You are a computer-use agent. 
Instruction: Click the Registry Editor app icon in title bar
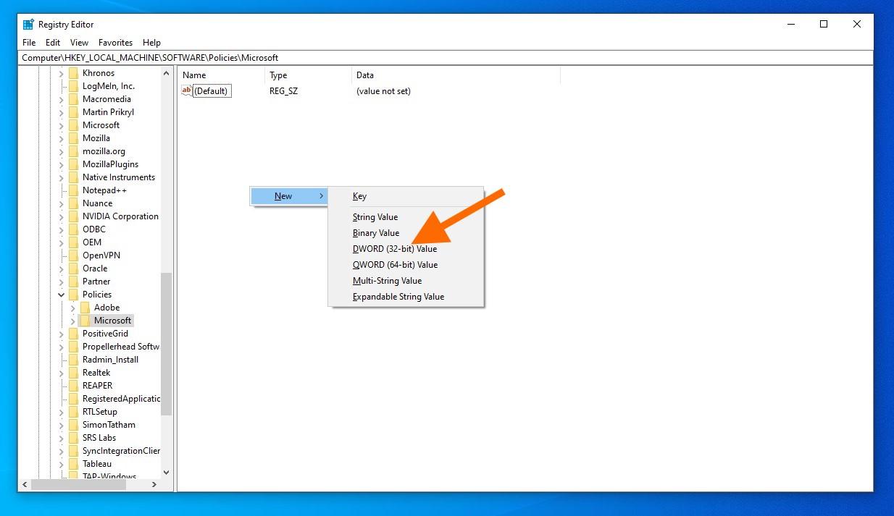coord(28,24)
